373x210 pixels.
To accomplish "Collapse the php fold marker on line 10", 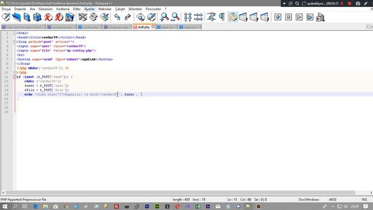I will point(15,72).
